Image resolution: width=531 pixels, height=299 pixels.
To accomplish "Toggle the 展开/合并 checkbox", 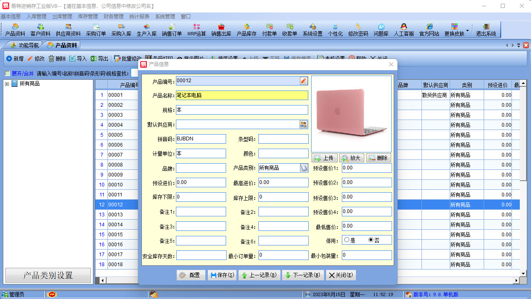I will pos(7,74).
